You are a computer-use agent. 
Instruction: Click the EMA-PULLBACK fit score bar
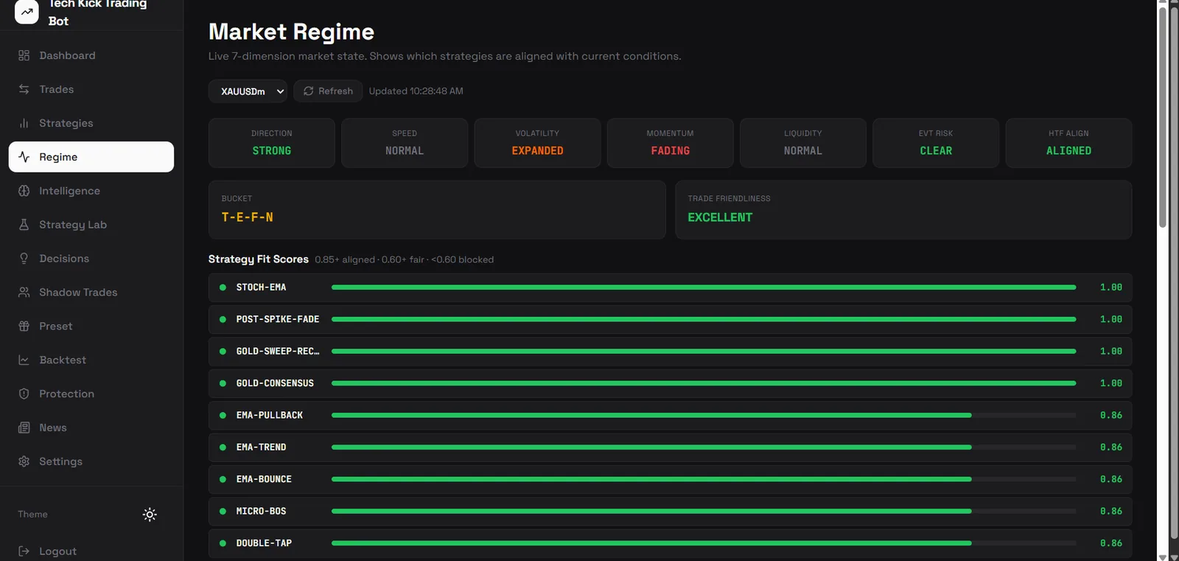coord(704,415)
